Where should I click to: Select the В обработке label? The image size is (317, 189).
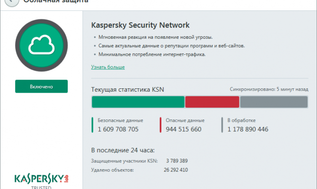click(x=242, y=120)
